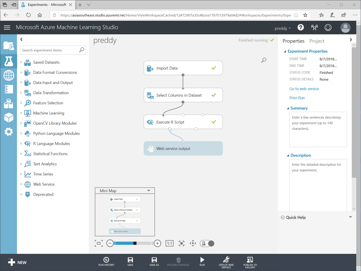The image size is (361, 271).
Task: Click the zoom level slider bar
Action: (134, 243)
